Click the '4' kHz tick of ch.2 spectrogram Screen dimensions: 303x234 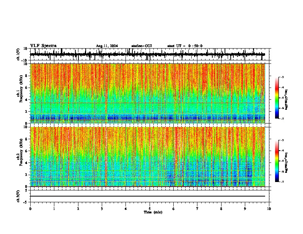coord(27,163)
